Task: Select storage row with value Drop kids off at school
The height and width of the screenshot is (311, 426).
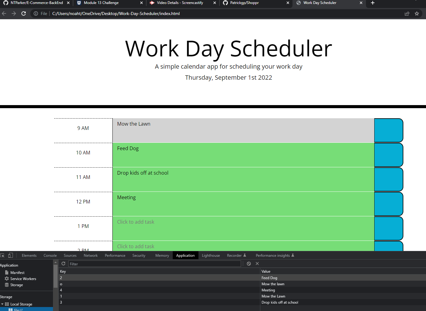Action: (x=242, y=302)
